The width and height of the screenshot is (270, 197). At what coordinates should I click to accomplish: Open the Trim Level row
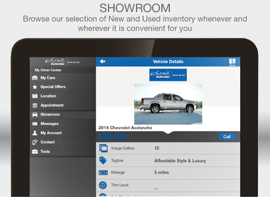click(x=168, y=185)
